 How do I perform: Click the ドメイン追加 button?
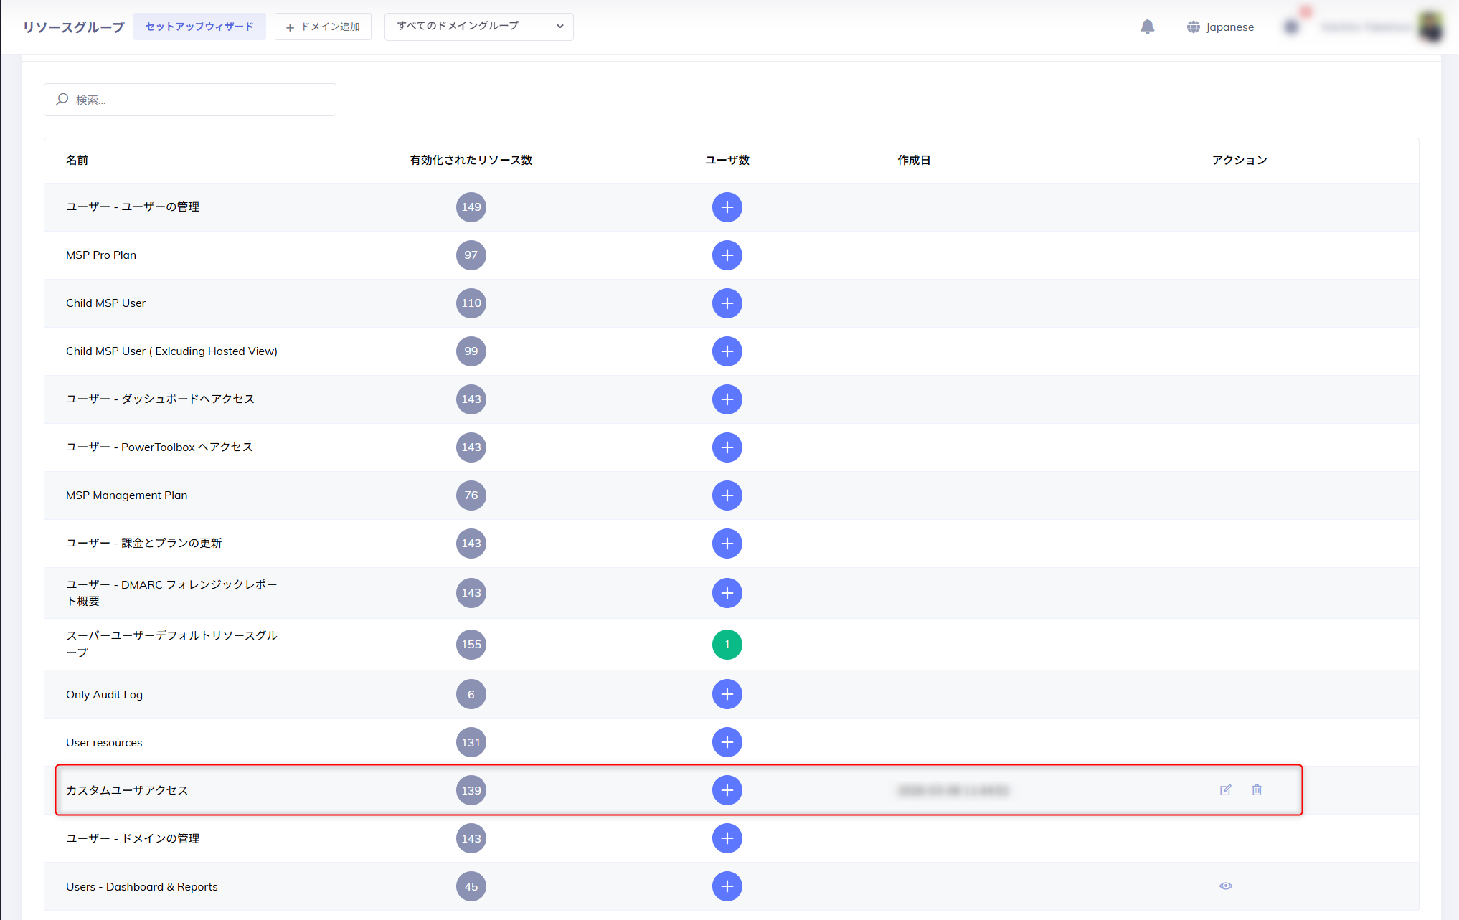pos(323,27)
